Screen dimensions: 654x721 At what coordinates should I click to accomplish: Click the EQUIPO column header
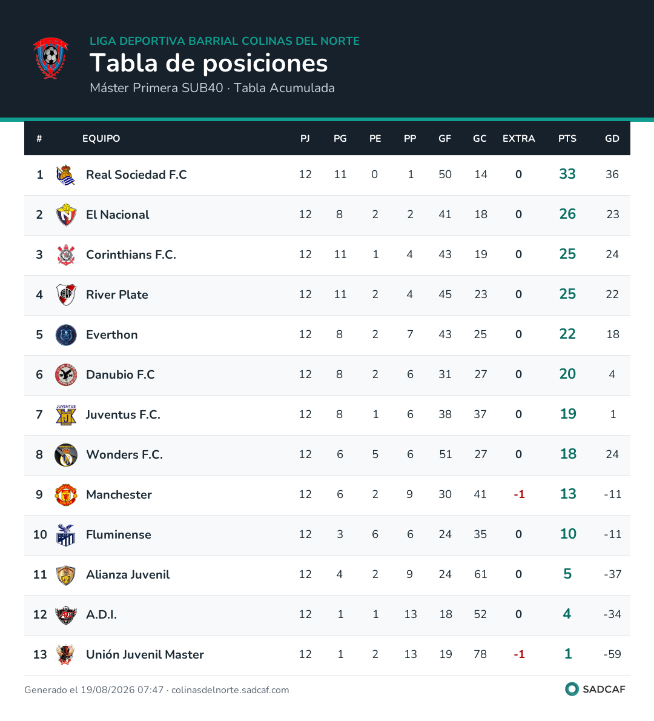tap(101, 138)
